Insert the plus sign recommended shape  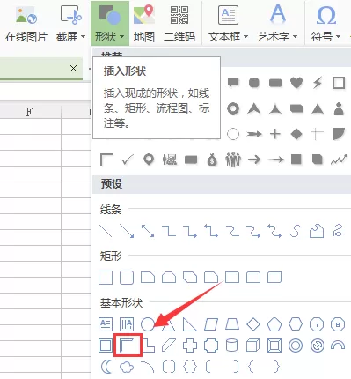click(275, 134)
